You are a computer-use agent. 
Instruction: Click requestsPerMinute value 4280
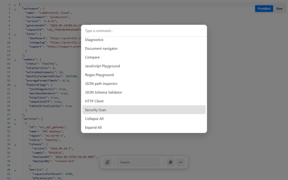pyautogui.click(x=69, y=174)
